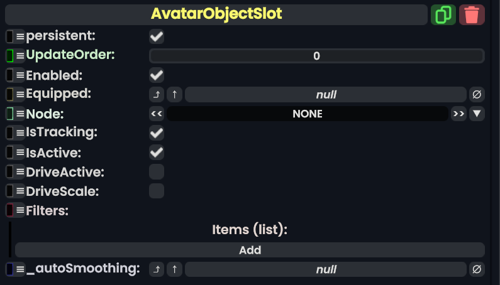500x285 pixels.
Task: Click the hooked-arrow icon in the Equipped row
Action: [156, 95]
